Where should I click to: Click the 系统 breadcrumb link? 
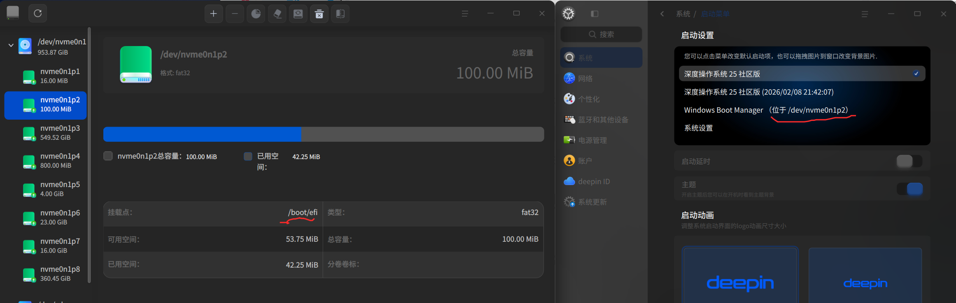pyautogui.click(x=683, y=14)
